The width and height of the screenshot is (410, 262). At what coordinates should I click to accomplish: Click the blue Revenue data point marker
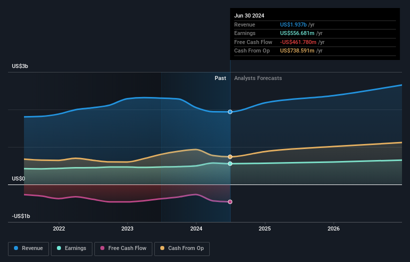[x=230, y=112]
